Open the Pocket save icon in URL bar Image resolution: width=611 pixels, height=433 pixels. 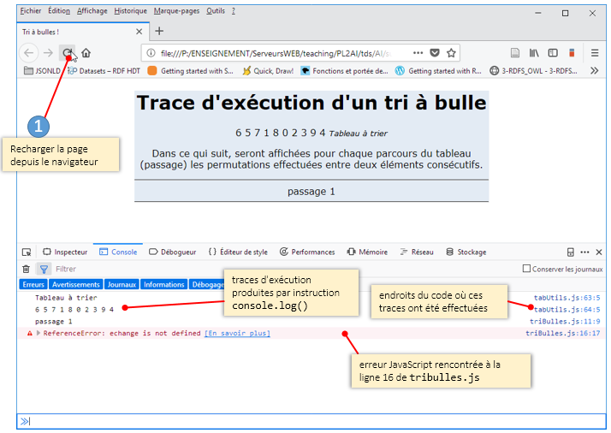[x=435, y=52]
